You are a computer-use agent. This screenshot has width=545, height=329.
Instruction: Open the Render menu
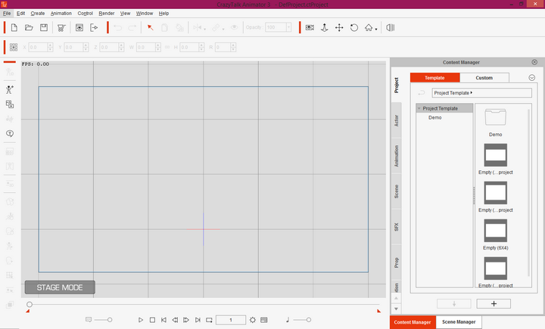tap(107, 13)
